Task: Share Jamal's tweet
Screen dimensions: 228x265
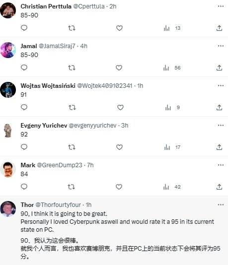Action: pyautogui.click(x=219, y=67)
